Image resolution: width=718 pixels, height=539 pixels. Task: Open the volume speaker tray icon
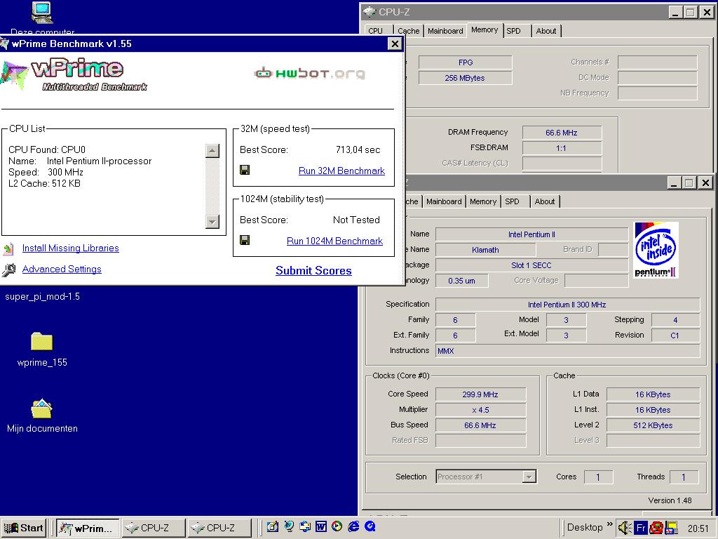(x=625, y=528)
